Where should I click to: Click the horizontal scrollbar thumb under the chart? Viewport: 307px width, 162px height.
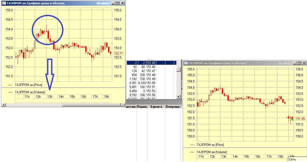[x=91, y=105]
